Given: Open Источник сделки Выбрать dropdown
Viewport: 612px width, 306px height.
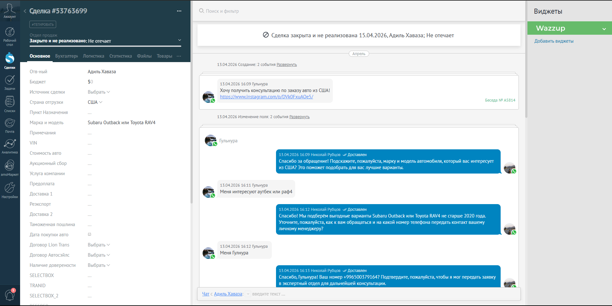Looking at the screenshot, I should pyautogui.click(x=99, y=92).
